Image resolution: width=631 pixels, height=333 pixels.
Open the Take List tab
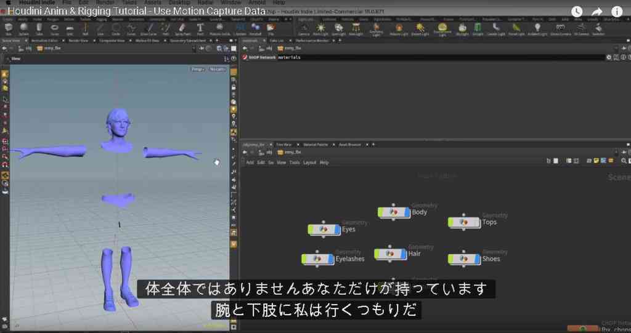[276, 41]
